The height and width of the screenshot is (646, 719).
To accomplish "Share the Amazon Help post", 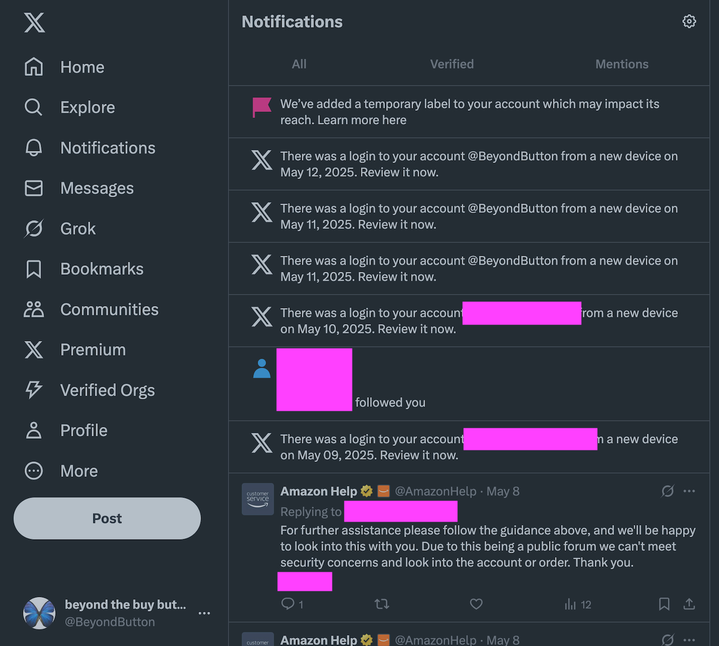I will [x=689, y=604].
